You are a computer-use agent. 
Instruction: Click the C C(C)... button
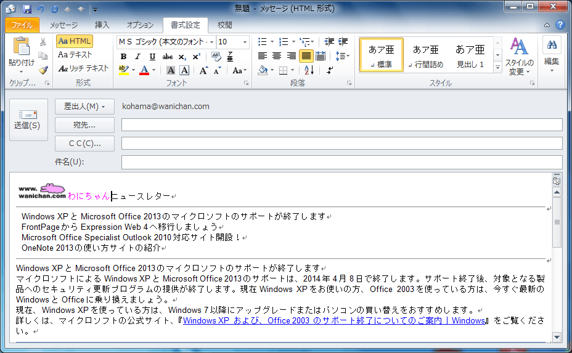coord(84,144)
